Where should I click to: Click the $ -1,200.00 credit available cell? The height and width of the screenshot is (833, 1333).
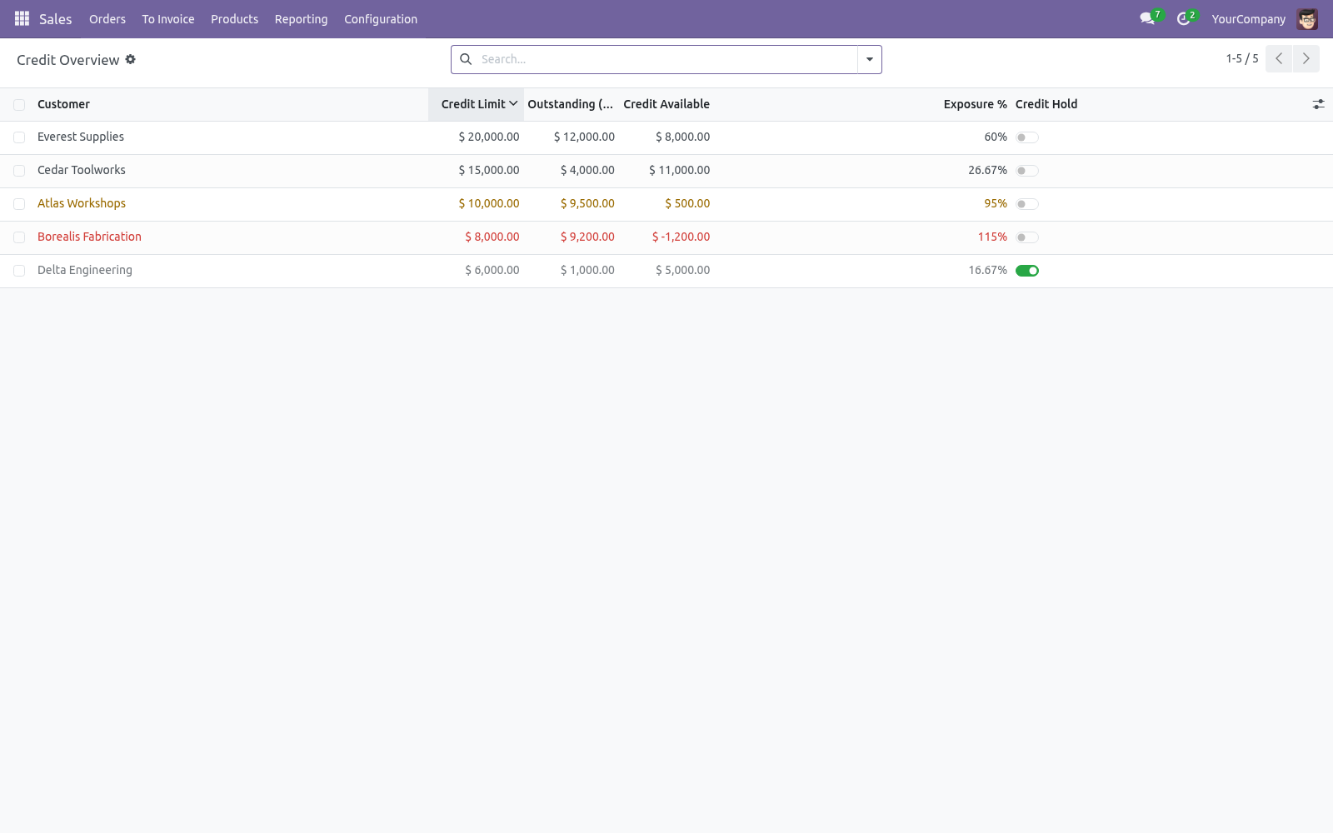point(681,237)
